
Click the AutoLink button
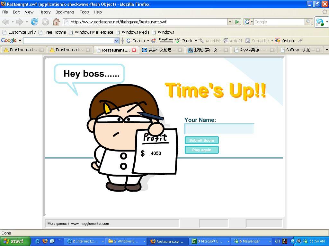(x=209, y=41)
